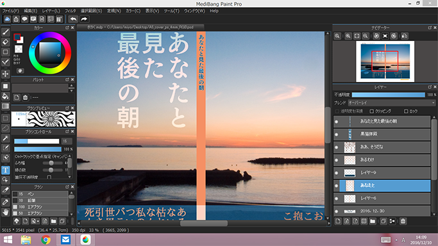This screenshot has width=438, height=246.
Task: Toggle the 透明度を保護 checkbox
Action: (337, 111)
